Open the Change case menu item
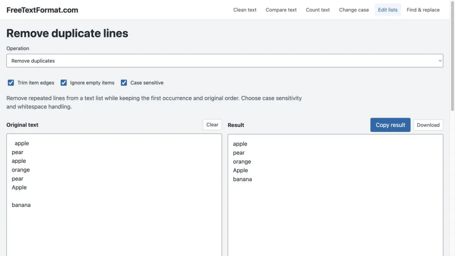This screenshot has width=455, height=256. pyautogui.click(x=354, y=10)
